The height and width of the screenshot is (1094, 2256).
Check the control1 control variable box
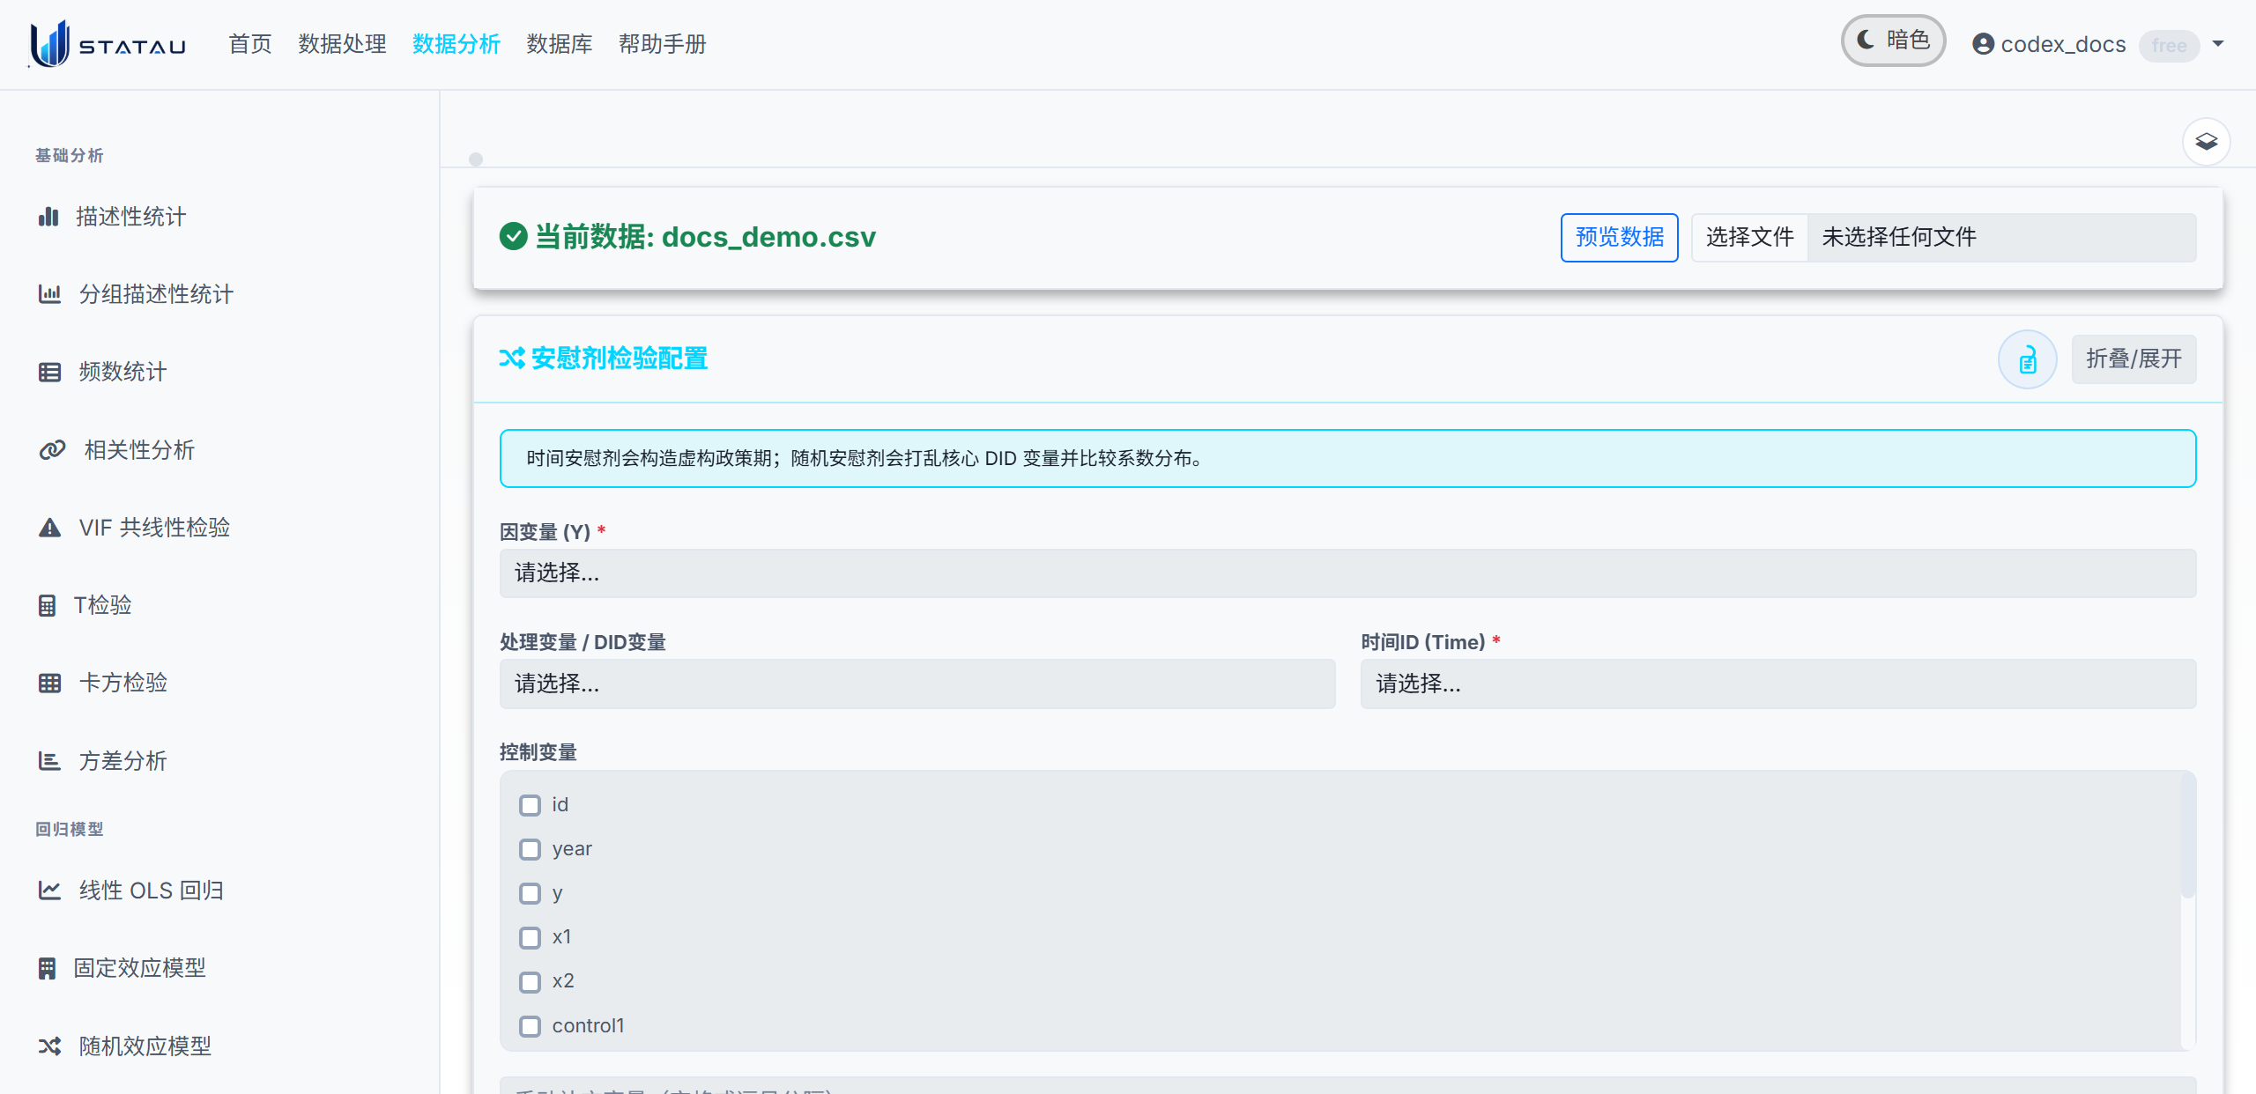[x=530, y=1026]
